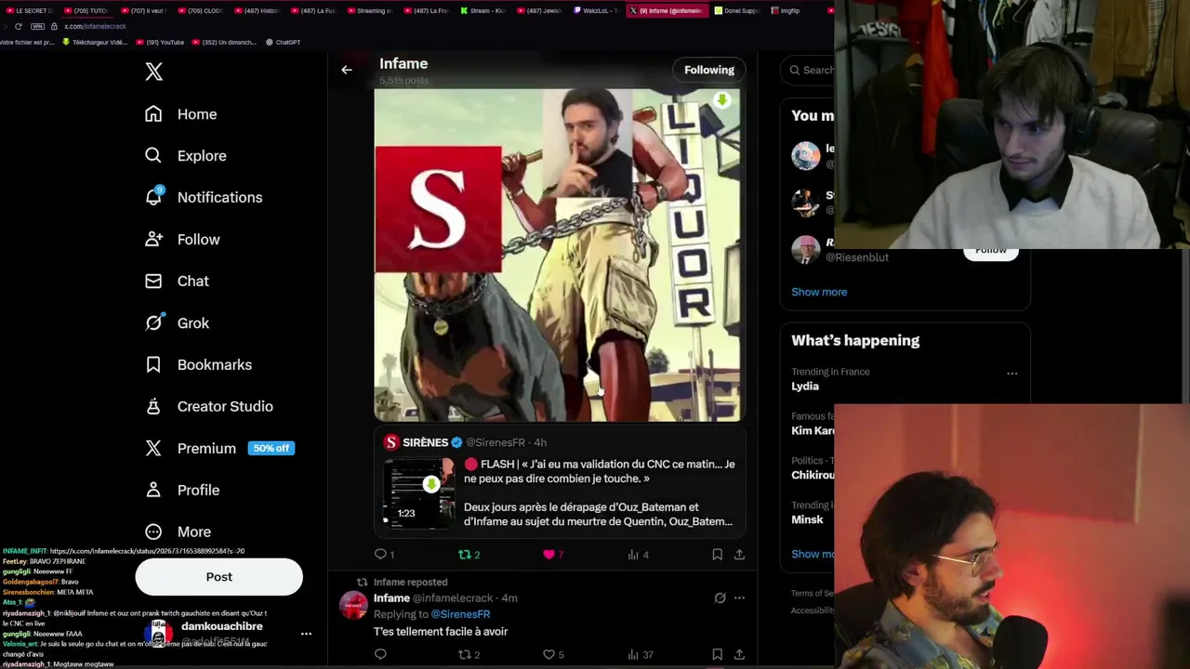Screen dimensions: 1190x669
Task: Click Show more under suggested accounts
Action: pyautogui.click(x=819, y=292)
